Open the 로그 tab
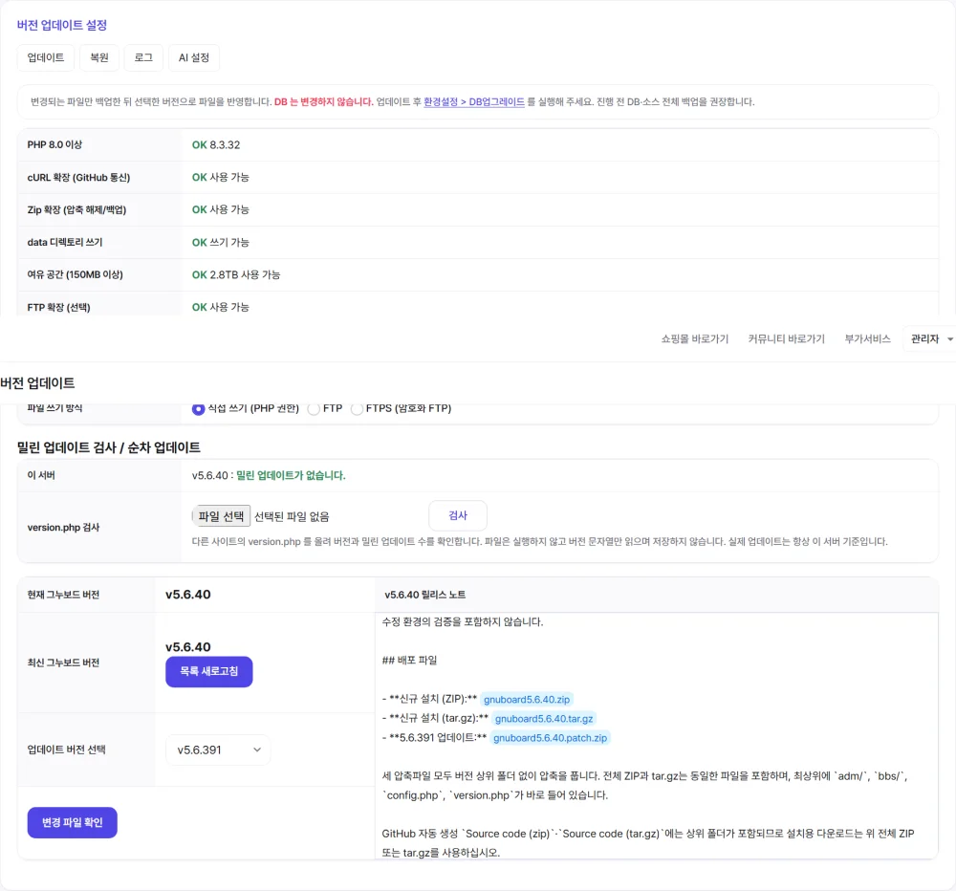The width and height of the screenshot is (956, 891). click(143, 58)
